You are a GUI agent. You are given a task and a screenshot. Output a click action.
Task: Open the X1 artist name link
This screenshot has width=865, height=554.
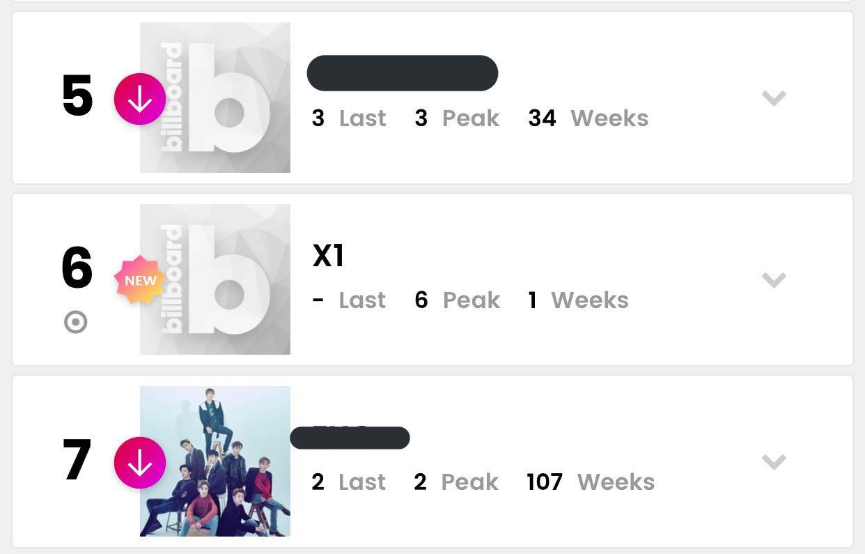[x=329, y=256]
